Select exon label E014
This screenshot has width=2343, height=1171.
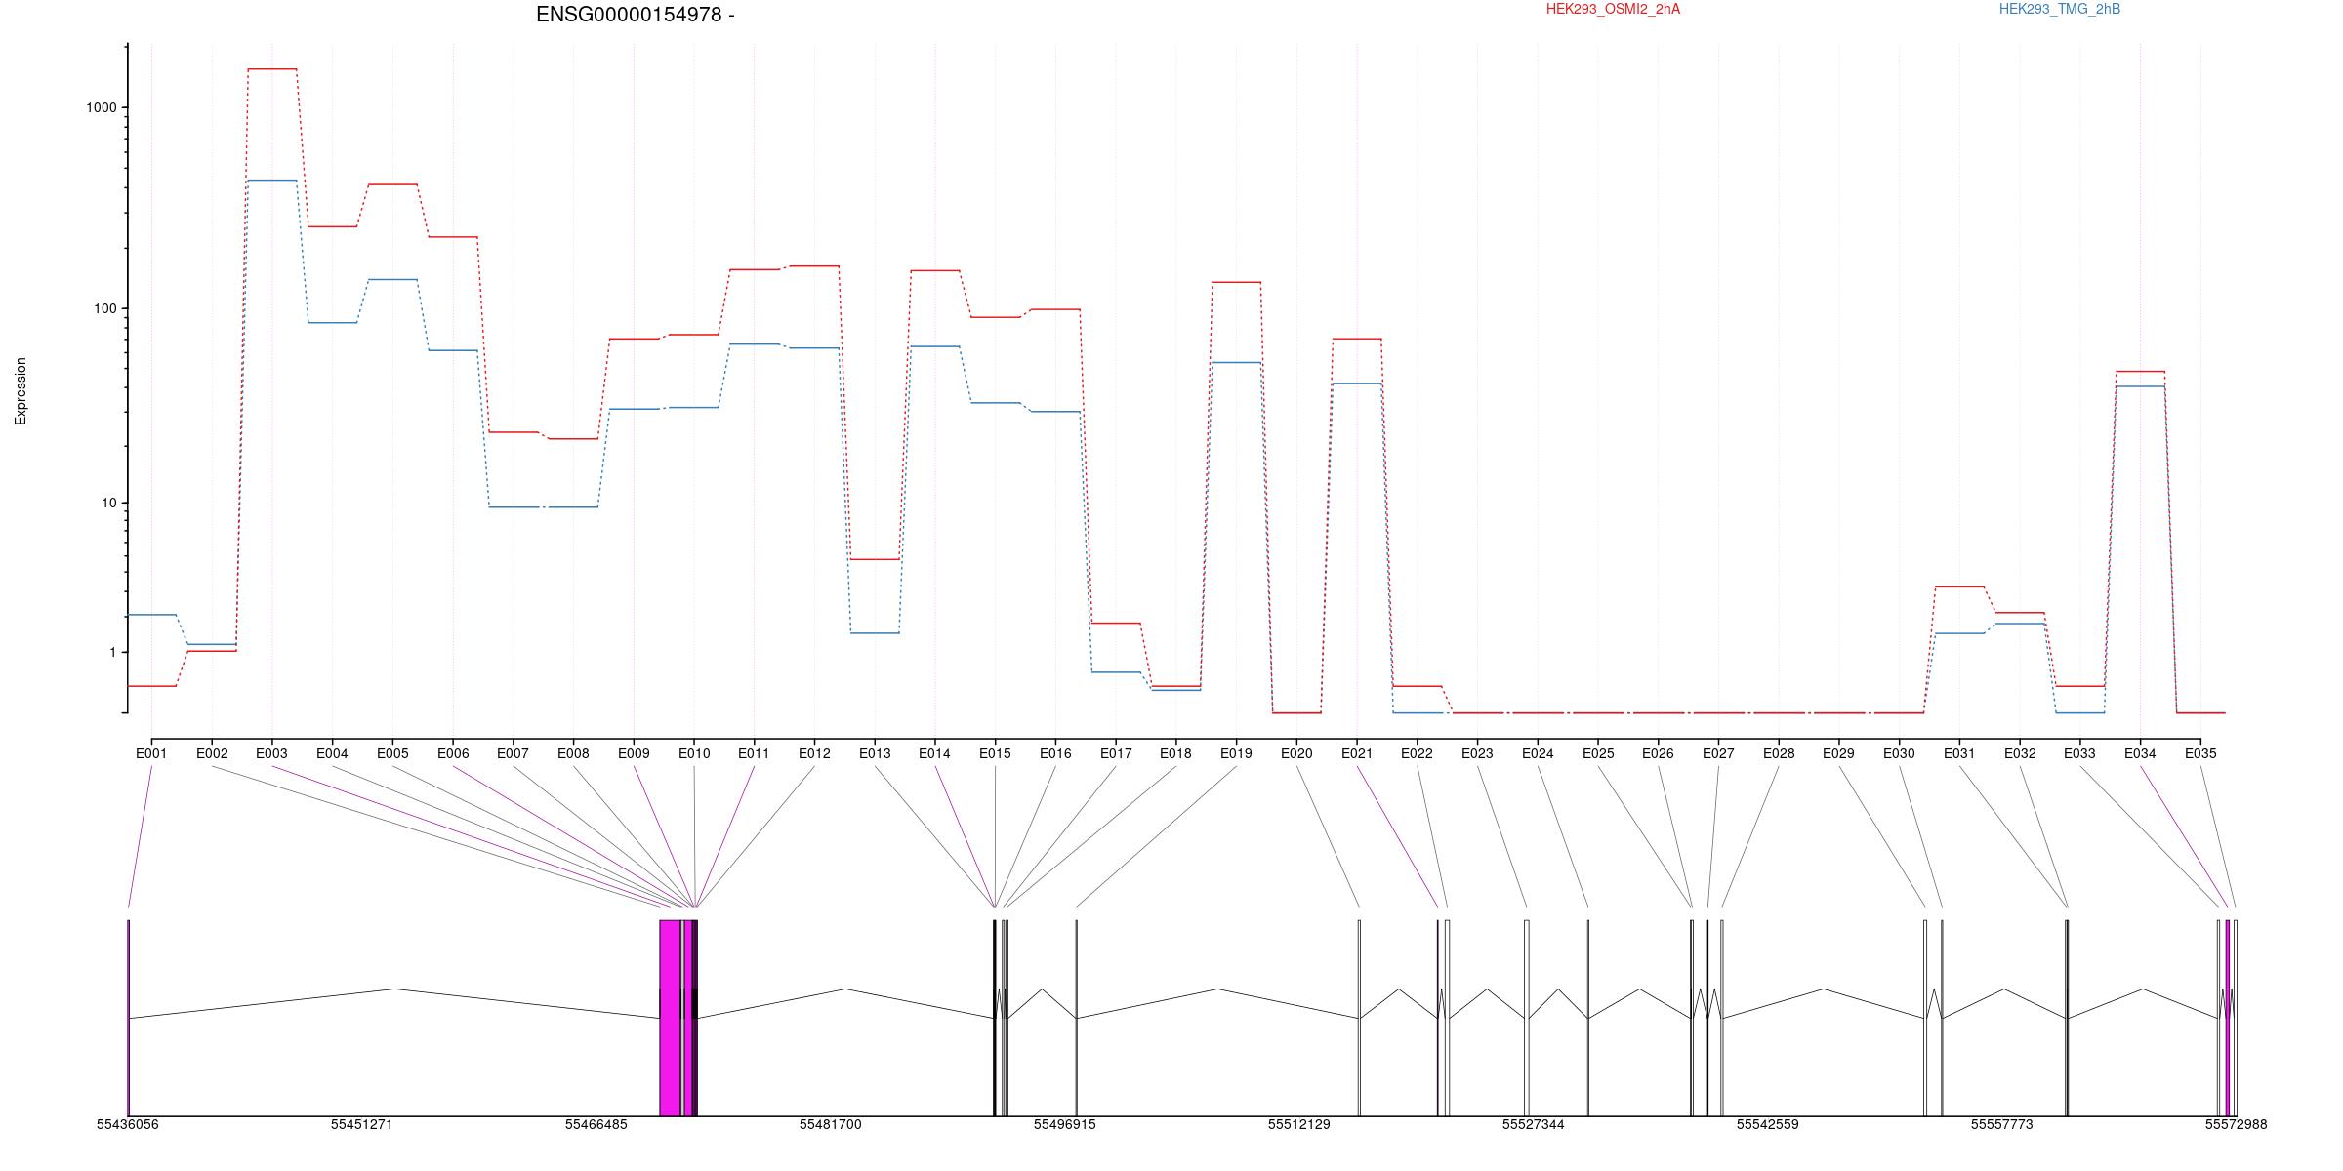pyautogui.click(x=934, y=753)
